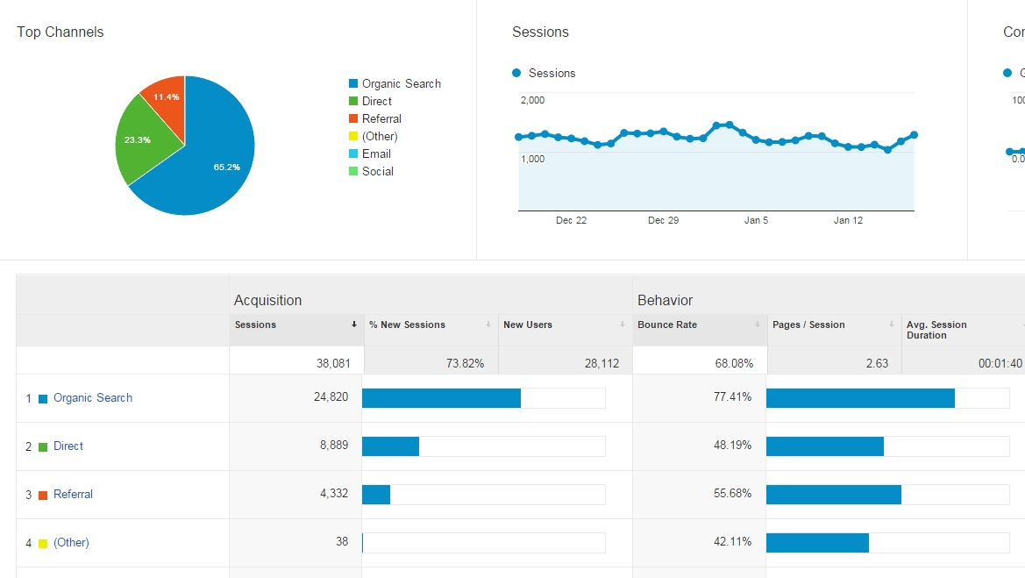Select the 11.4% orange pie slice
This screenshot has height=578, width=1025.
[x=166, y=95]
